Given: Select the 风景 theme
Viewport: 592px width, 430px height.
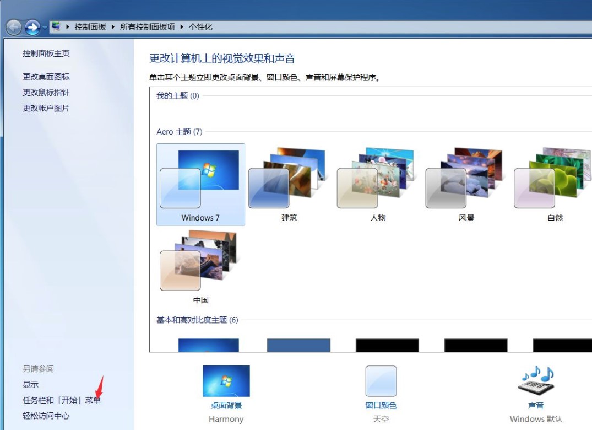Looking at the screenshot, I should (x=466, y=184).
